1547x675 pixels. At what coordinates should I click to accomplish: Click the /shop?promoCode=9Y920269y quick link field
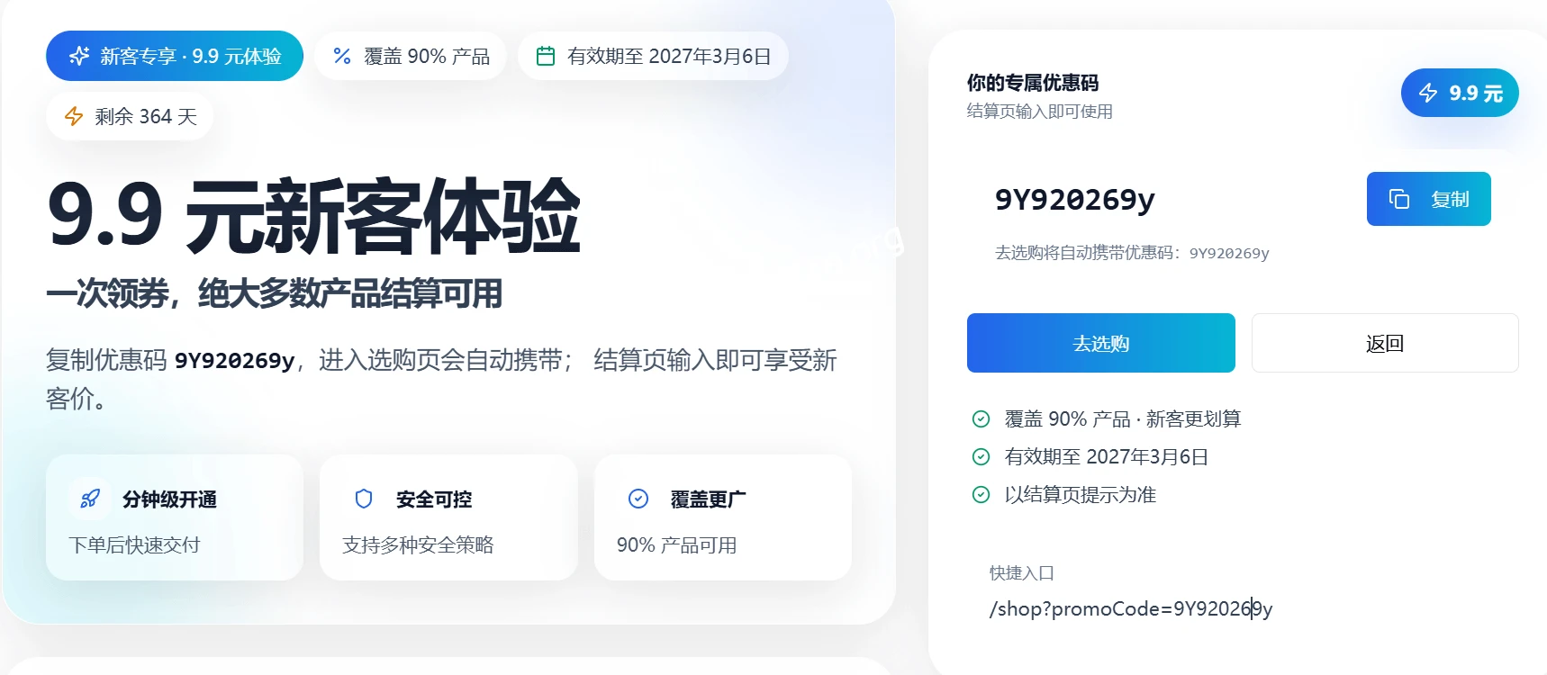point(1131,609)
